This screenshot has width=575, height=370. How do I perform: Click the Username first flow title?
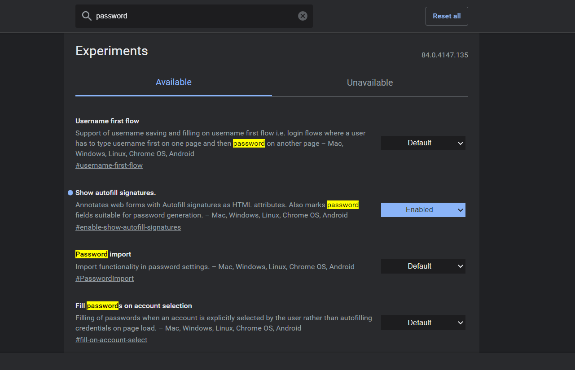point(107,121)
